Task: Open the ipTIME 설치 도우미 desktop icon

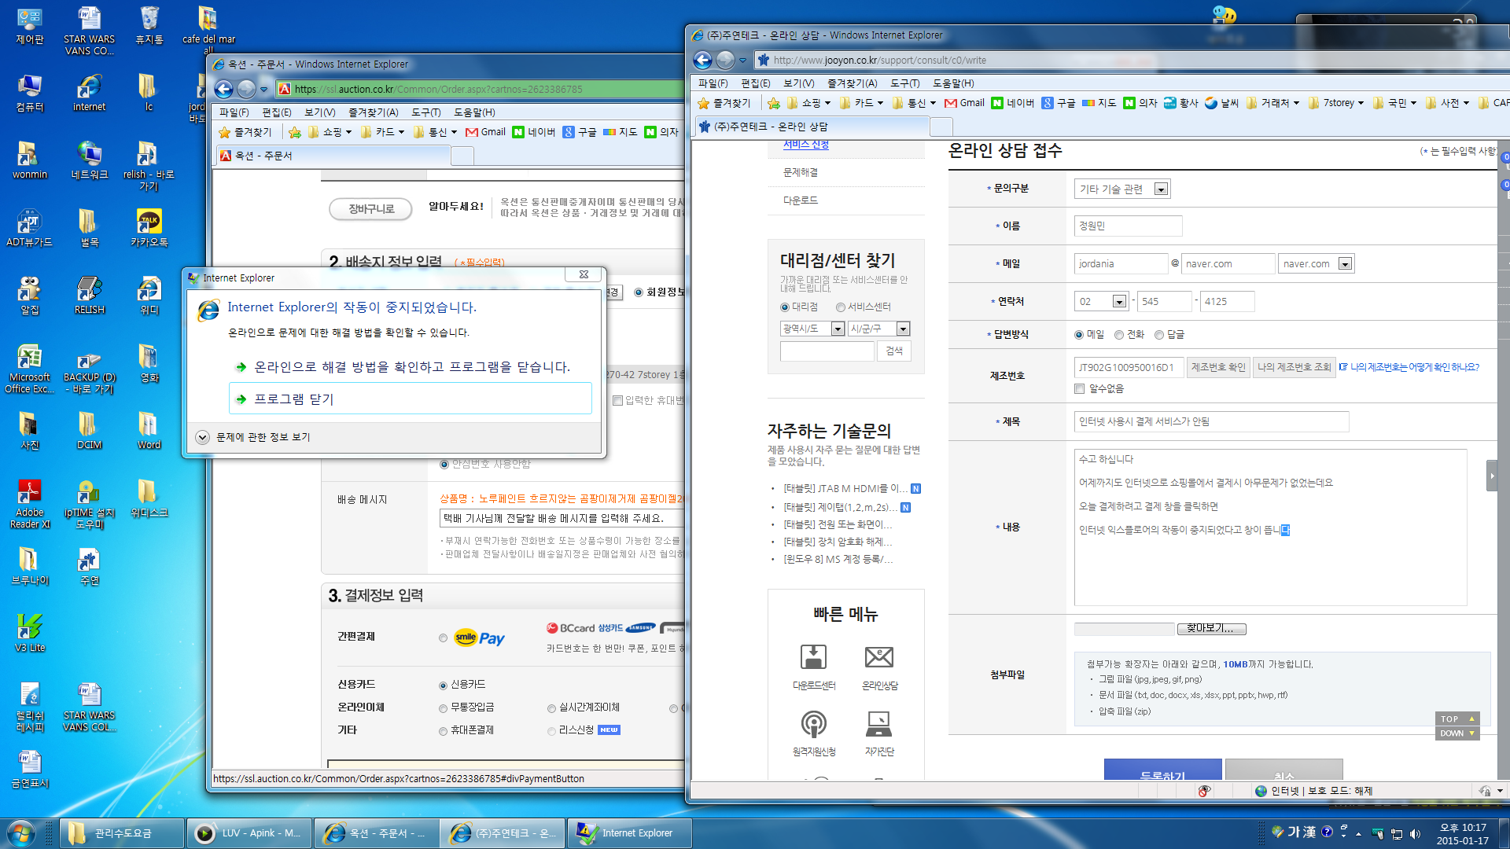Action: [x=89, y=504]
